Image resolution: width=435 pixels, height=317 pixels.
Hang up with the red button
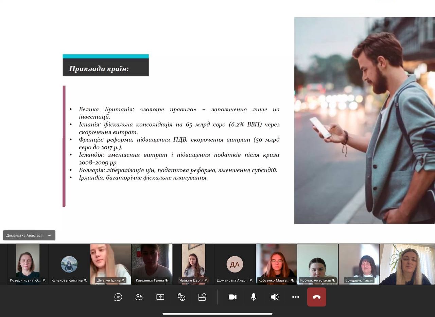(316, 297)
